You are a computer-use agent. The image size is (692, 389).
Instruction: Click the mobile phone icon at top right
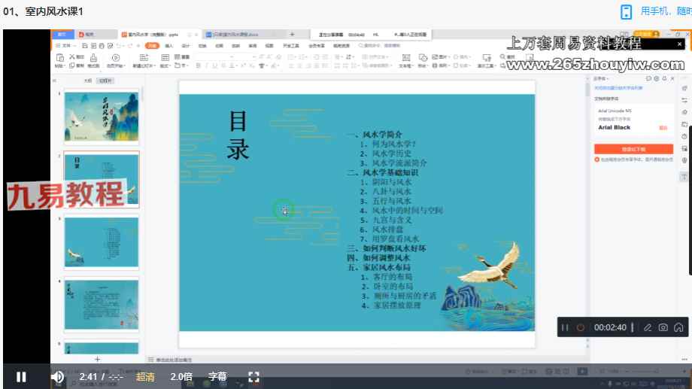coord(626,11)
